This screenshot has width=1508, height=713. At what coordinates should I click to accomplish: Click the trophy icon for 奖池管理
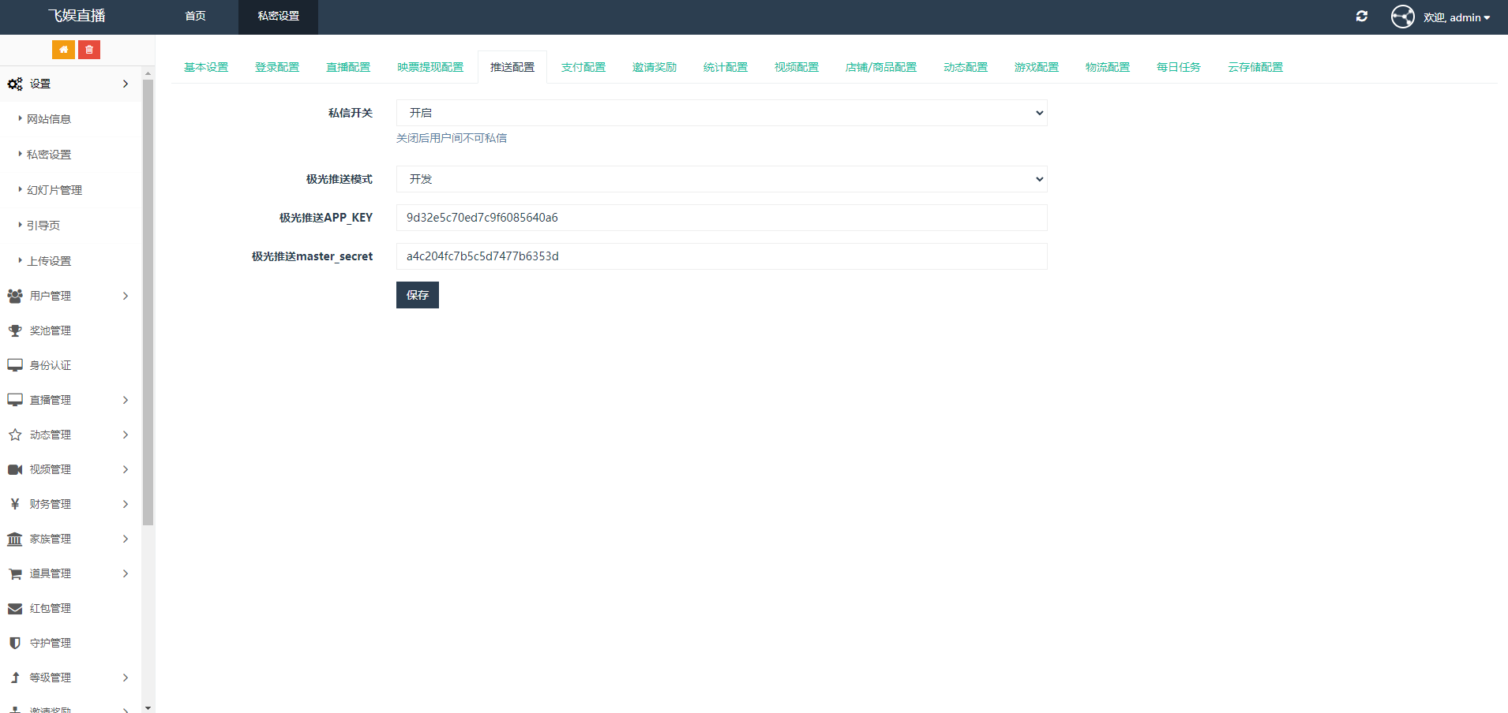15,331
